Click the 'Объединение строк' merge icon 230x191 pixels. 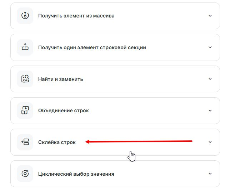25,110
